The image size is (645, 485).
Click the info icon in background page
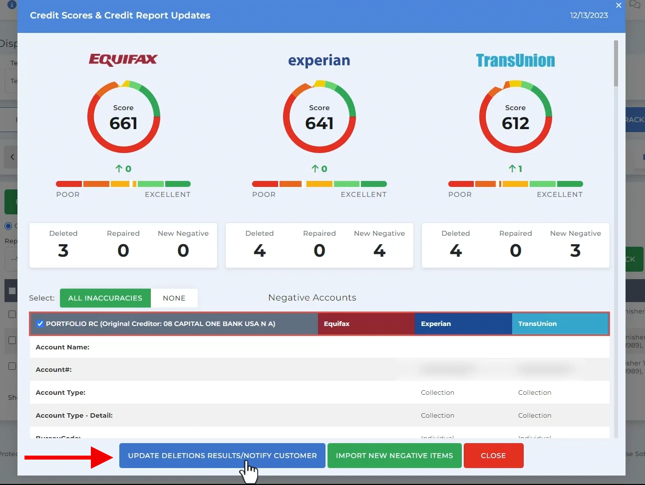tap(11, 4)
